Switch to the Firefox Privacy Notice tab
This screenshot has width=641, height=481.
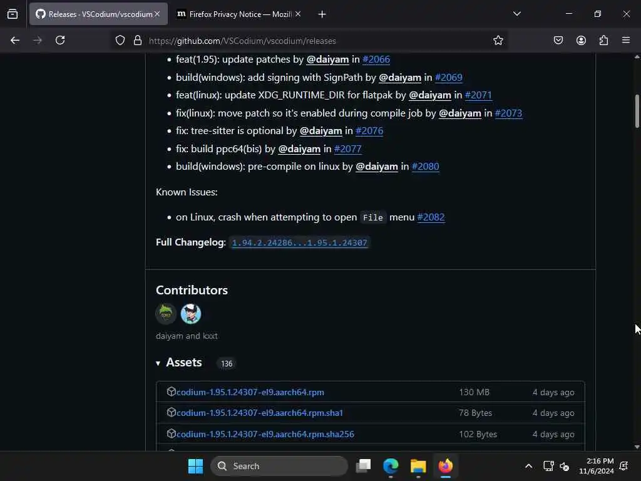pos(238,14)
